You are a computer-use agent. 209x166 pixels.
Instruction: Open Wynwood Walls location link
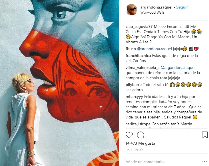152,13
